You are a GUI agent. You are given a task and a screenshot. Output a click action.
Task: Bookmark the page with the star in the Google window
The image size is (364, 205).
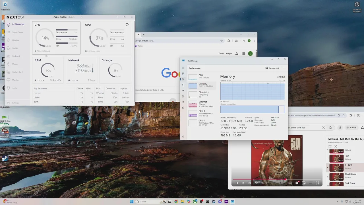coord(222,41)
